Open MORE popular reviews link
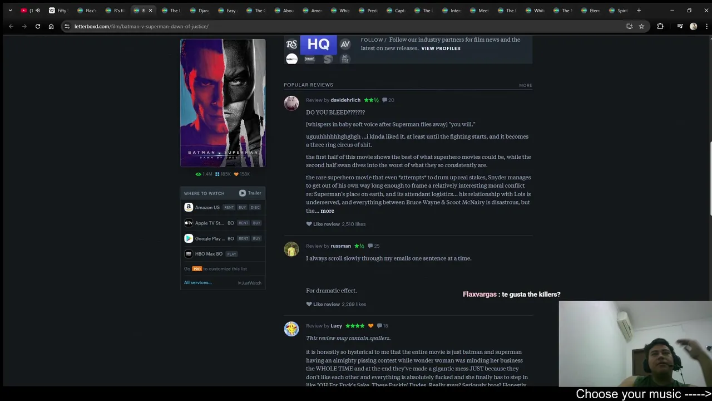Viewport: 712px width, 401px height. pos(526,85)
